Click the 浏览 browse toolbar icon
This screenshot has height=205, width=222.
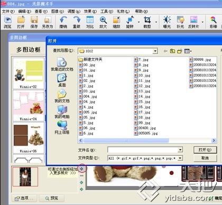point(7,20)
